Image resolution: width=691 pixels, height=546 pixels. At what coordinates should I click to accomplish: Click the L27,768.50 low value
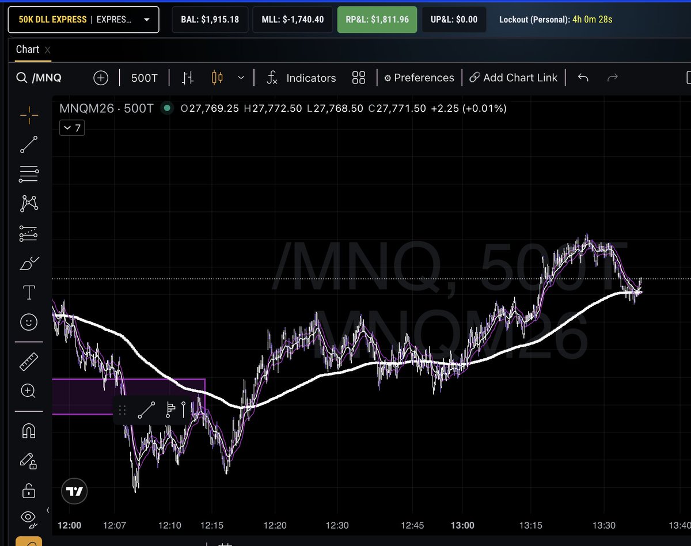(336, 108)
